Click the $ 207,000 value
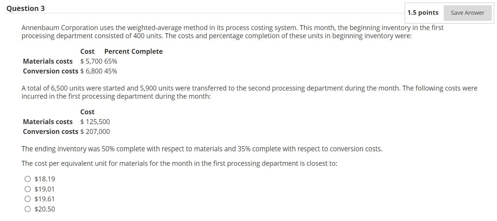Screen dimensions: 497x221 pyautogui.click(x=95, y=131)
